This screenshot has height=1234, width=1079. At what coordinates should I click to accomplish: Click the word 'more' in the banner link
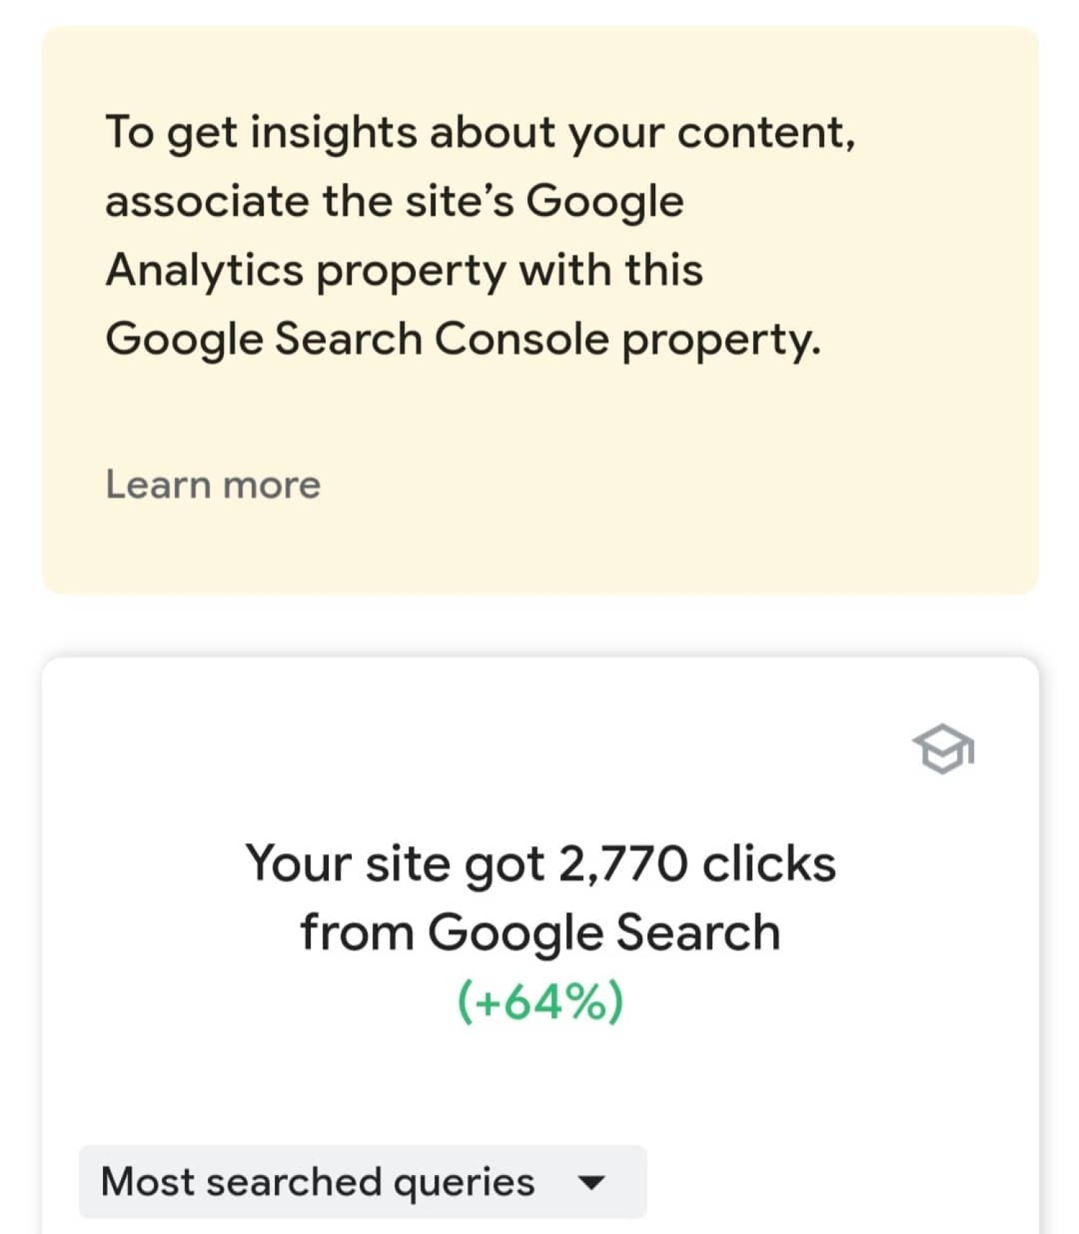(271, 485)
